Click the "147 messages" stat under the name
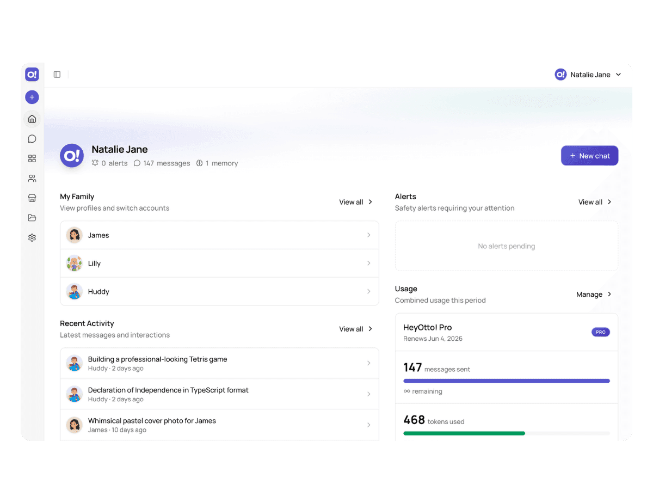The width and height of the screenshot is (653, 490). click(x=162, y=163)
